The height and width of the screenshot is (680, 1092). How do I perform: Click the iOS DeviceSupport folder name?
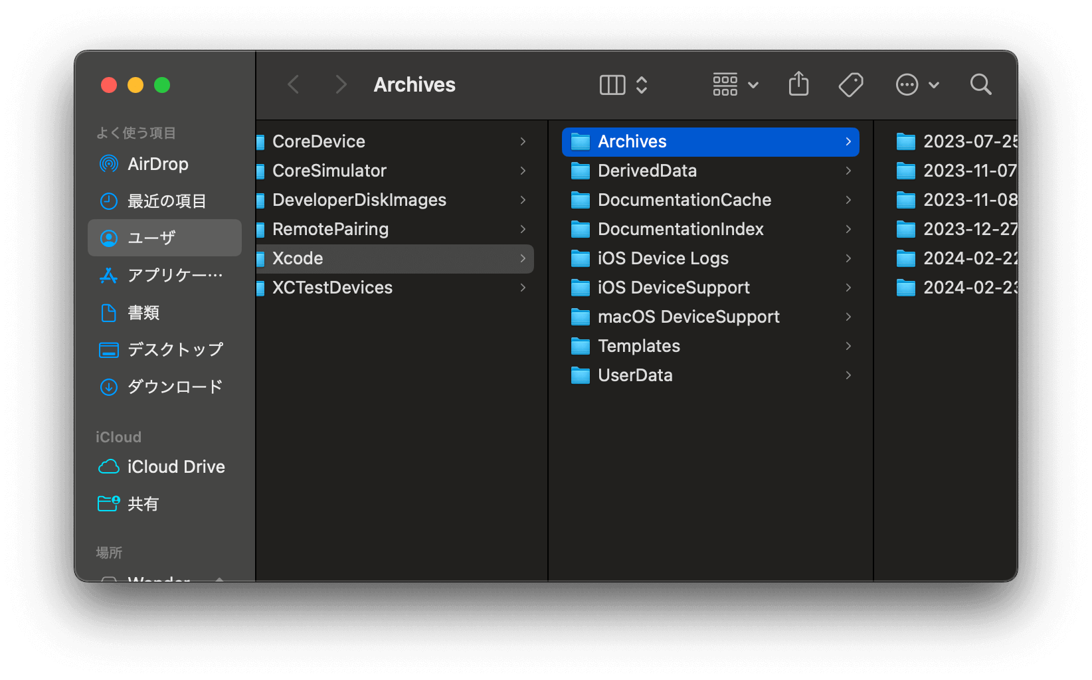(x=674, y=288)
